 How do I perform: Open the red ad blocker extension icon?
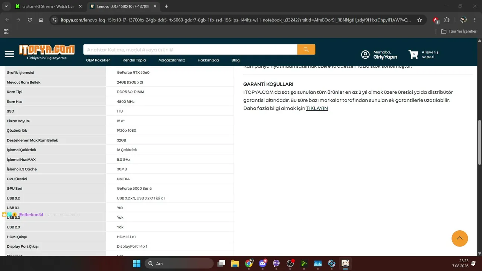436,20
